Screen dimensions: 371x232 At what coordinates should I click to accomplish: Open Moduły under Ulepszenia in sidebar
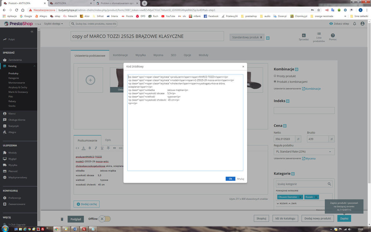coord(12,153)
